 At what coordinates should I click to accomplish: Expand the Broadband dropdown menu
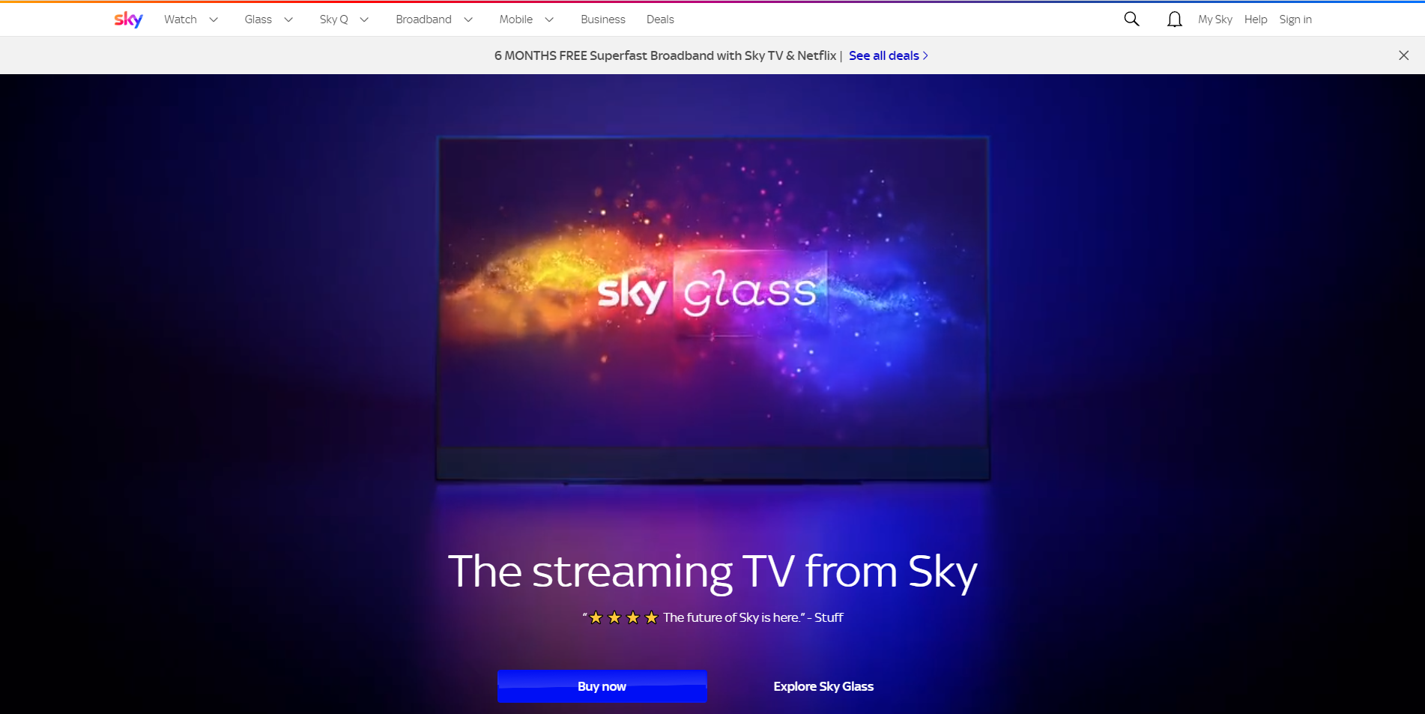tap(424, 19)
